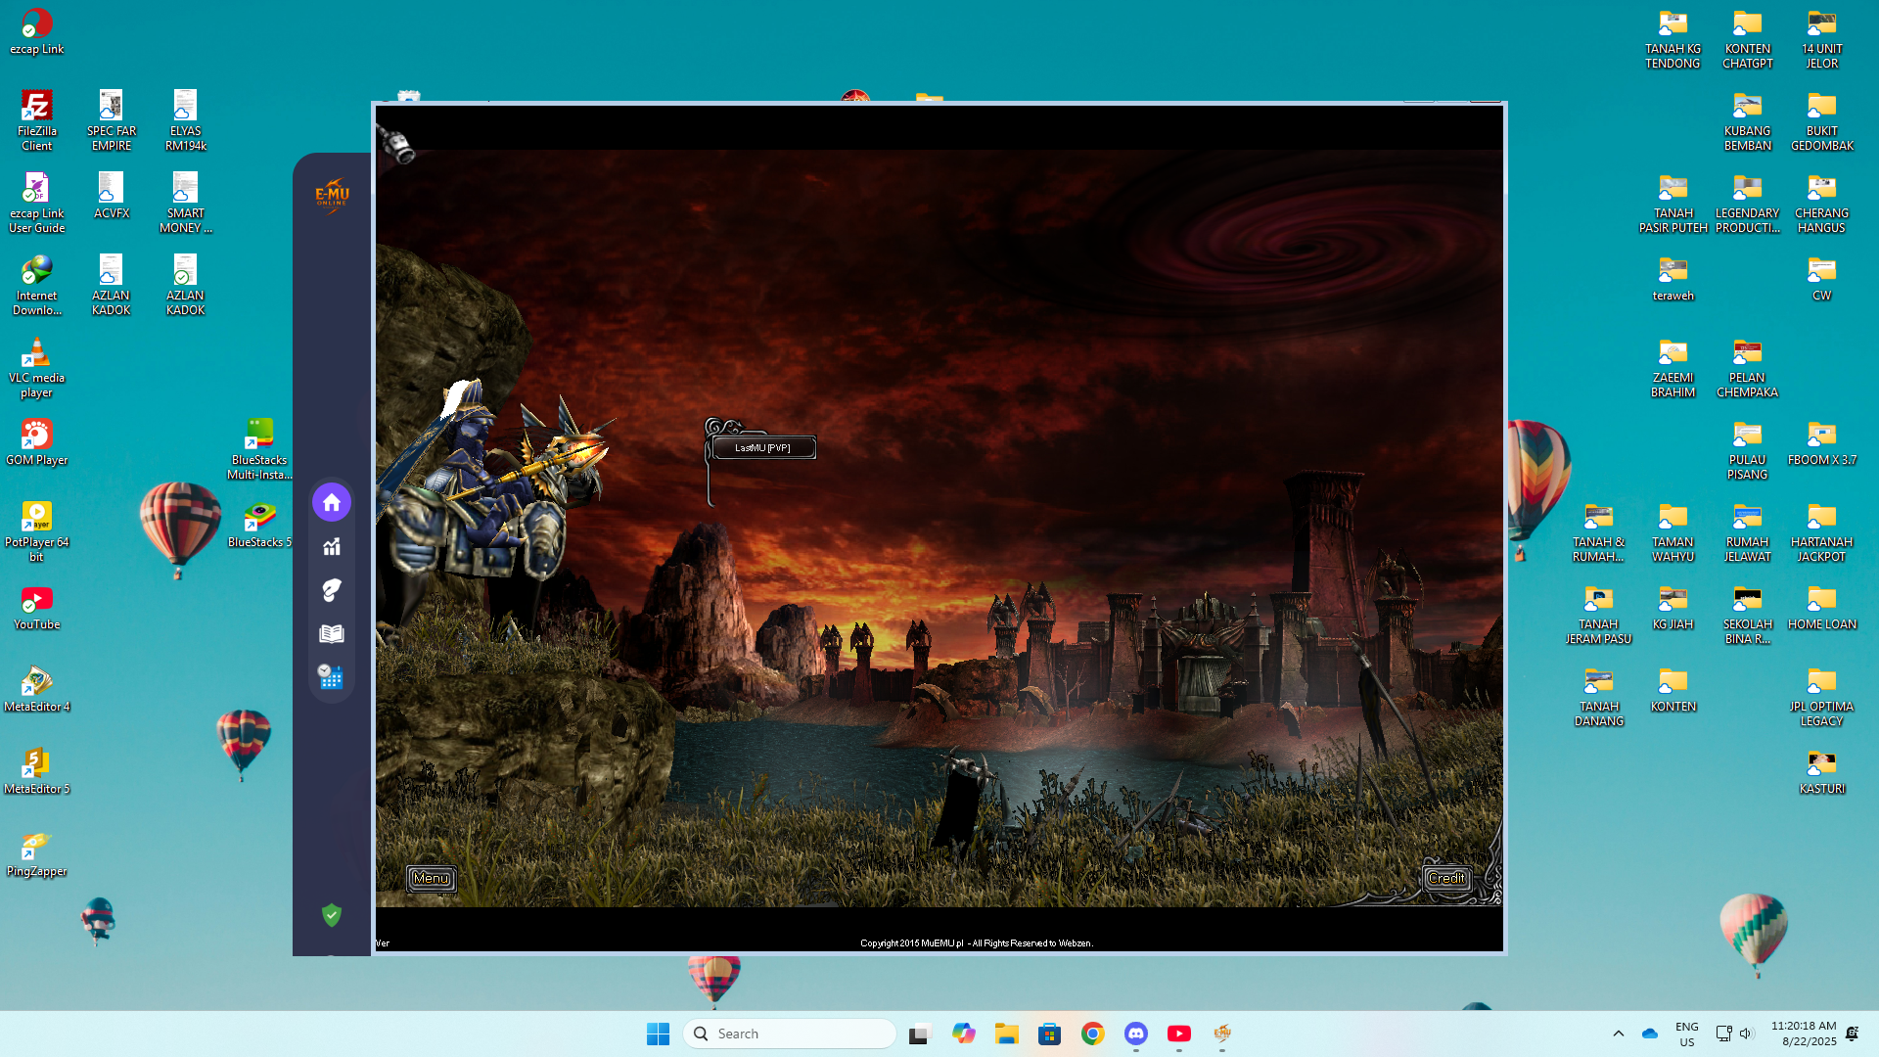Click the taskbar Search box
The width and height of the screenshot is (1879, 1057).
click(790, 1034)
